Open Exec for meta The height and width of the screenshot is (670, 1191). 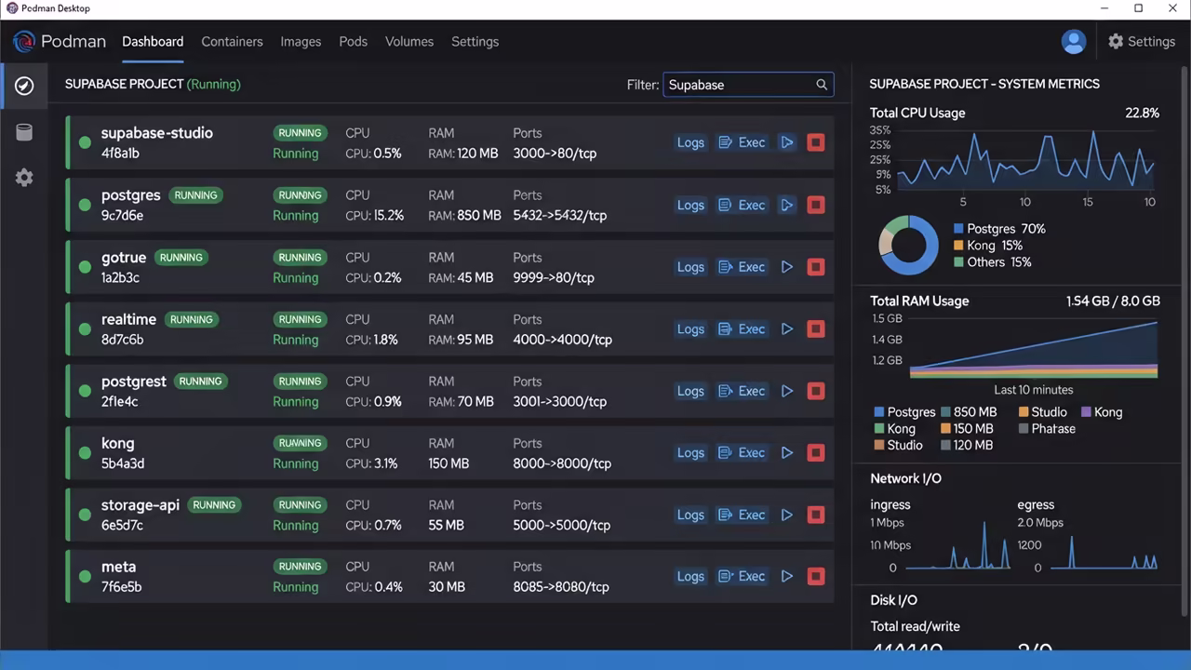[743, 576]
